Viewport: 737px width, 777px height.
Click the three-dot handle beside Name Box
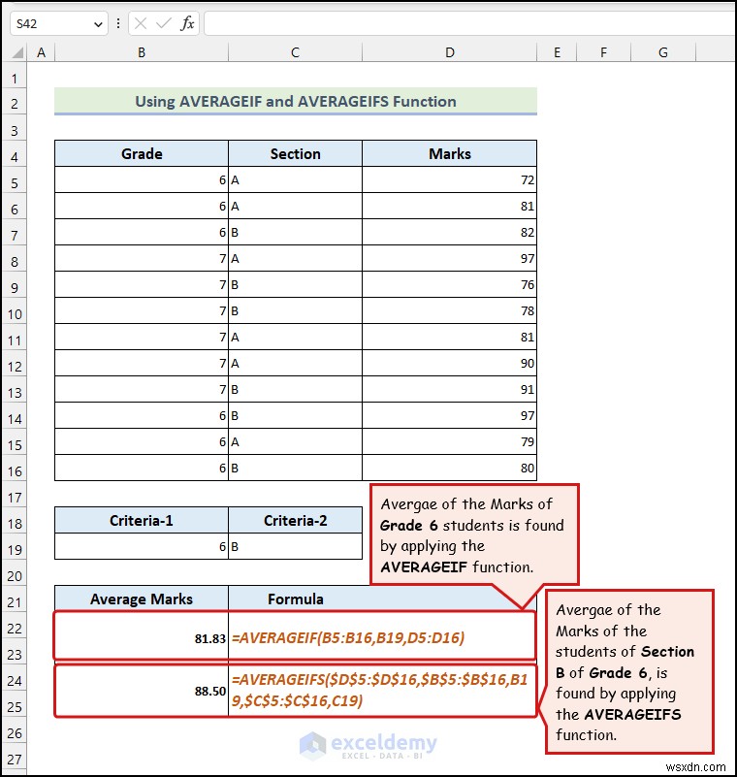coord(118,23)
